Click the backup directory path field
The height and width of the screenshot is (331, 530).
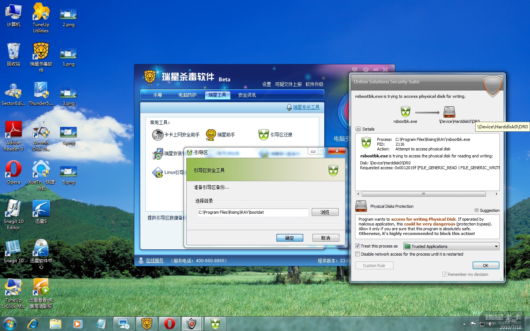[x=253, y=212]
